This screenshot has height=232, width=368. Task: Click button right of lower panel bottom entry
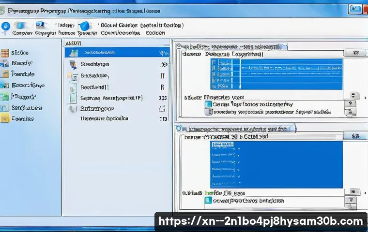pos(351,200)
